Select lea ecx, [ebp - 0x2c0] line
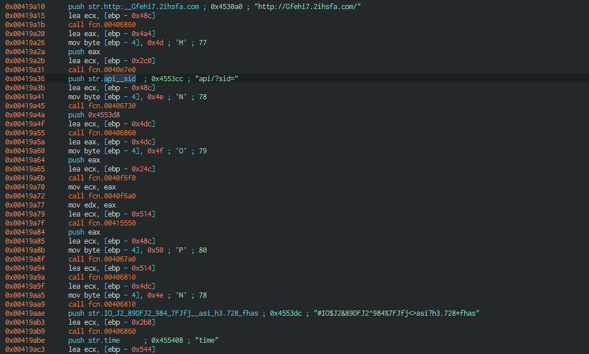This screenshot has height=354, width=589. pyautogui.click(x=112, y=60)
